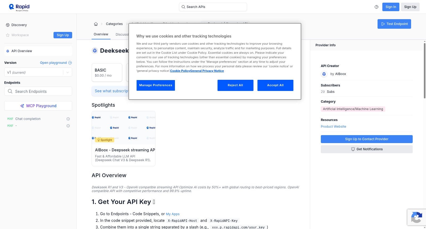Click Sign In button
This screenshot has width=426, height=229.
pos(391,7)
